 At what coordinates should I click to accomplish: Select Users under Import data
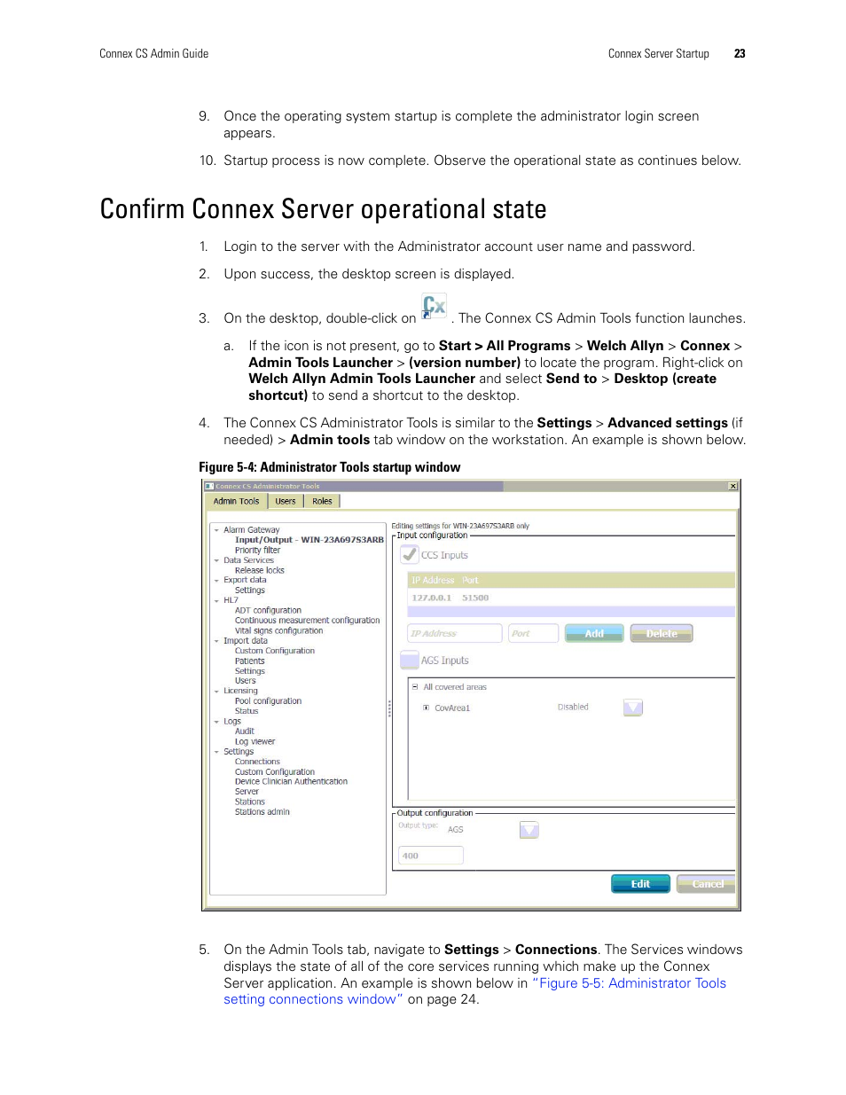(246, 681)
